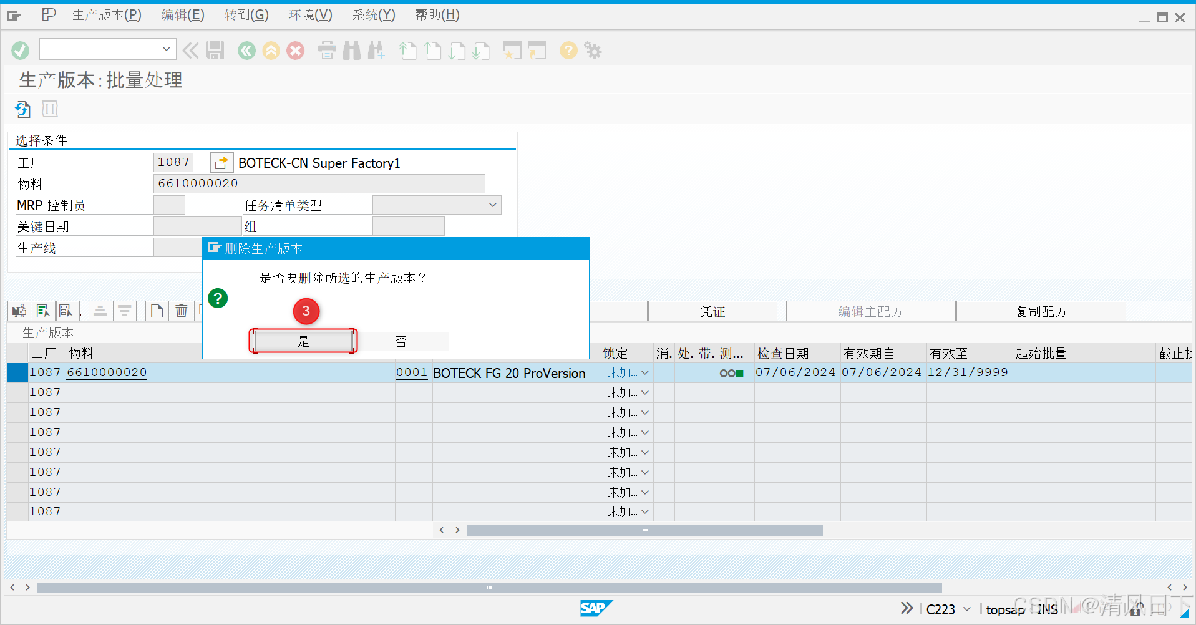
Task: Click the Create New Session icon
Action: click(x=512, y=51)
